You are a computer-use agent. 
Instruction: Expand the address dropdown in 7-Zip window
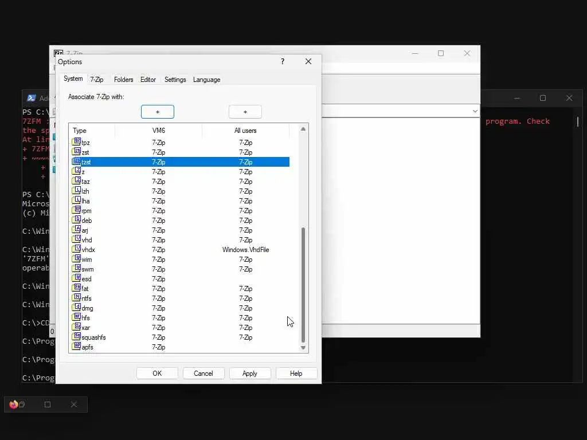tap(475, 111)
